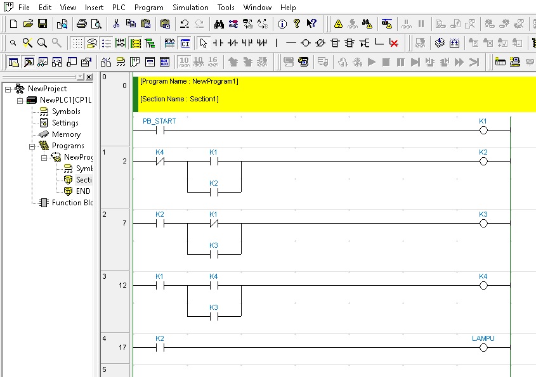Select the K3 coil in rung 2

click(483, 224)
